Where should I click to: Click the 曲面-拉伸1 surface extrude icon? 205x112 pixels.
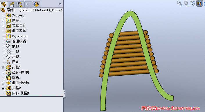pos(8,83)
